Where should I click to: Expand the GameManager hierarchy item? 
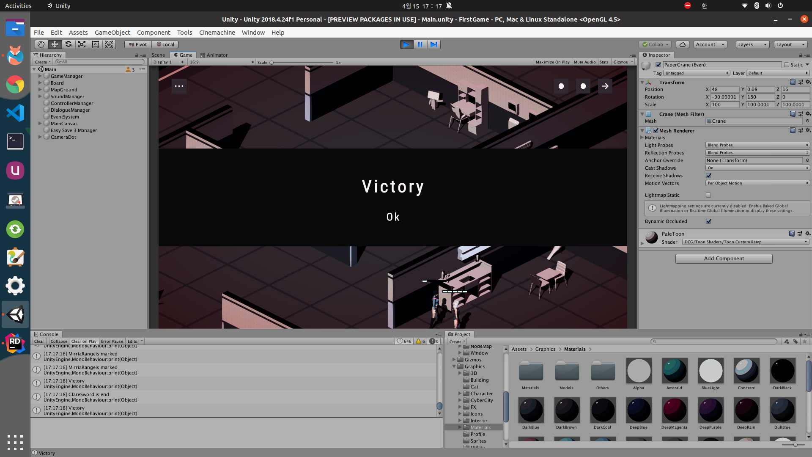[40, 76]
